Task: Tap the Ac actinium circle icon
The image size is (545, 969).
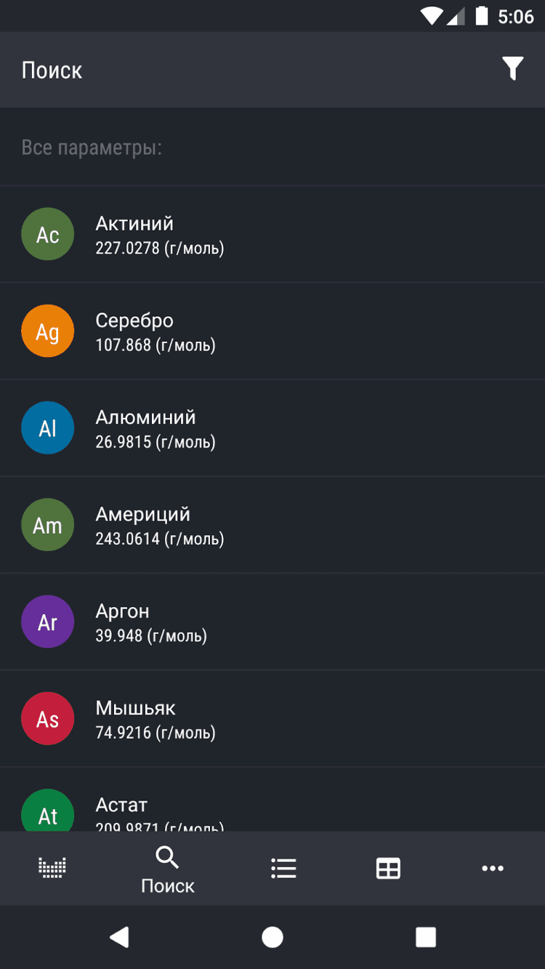Action: click(x=48, y=234)
